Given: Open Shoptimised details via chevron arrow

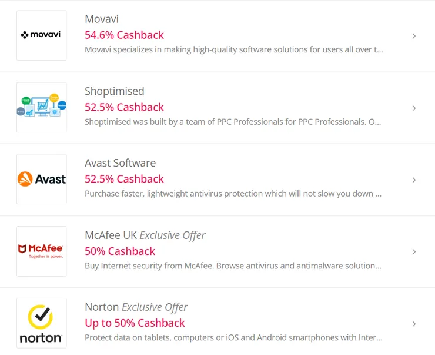Looking at the screenshot, I should 414,108.
